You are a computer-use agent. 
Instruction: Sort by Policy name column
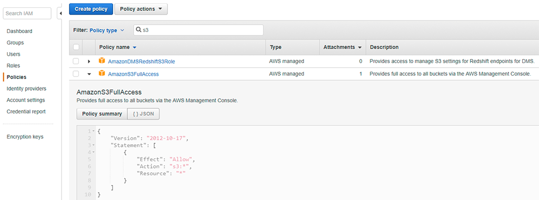click(118, 47)
